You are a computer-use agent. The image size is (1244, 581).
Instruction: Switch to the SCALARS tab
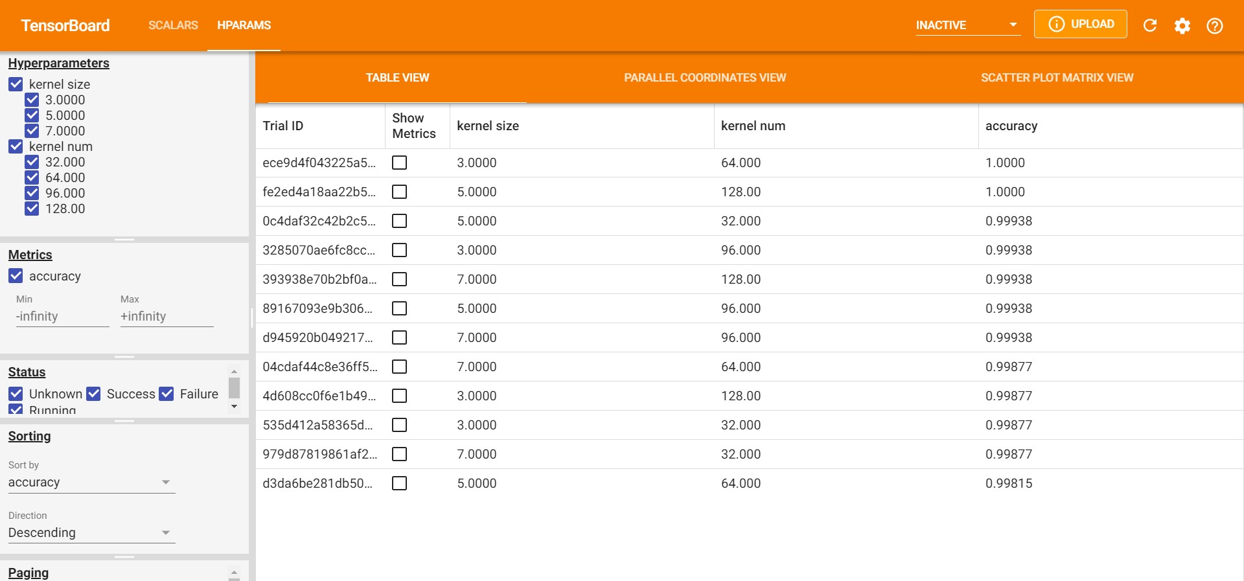(173, 25)
